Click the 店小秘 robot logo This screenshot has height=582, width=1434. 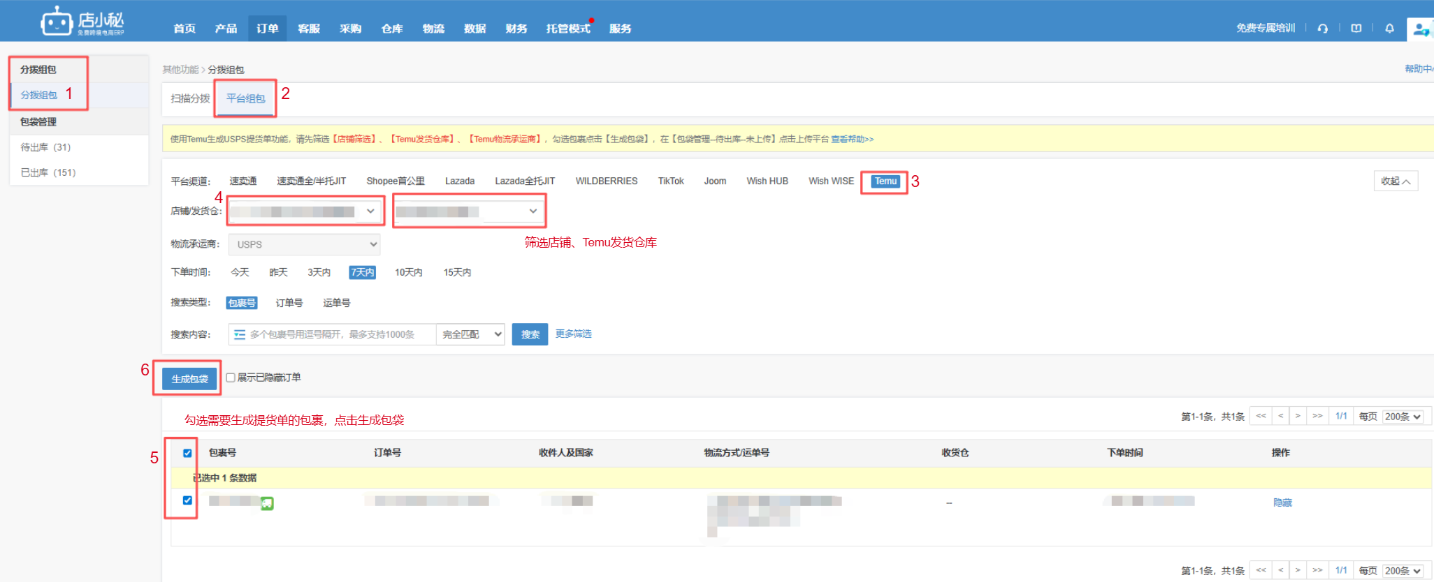pyautogui.click(x=82, y=21)
